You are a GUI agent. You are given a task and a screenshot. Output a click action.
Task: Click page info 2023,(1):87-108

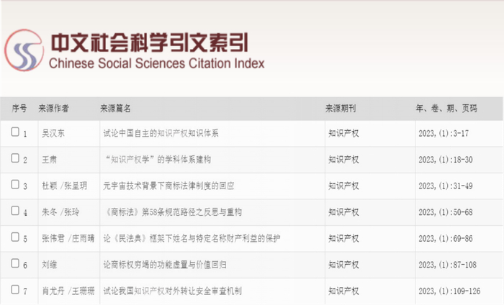[447, 265]
